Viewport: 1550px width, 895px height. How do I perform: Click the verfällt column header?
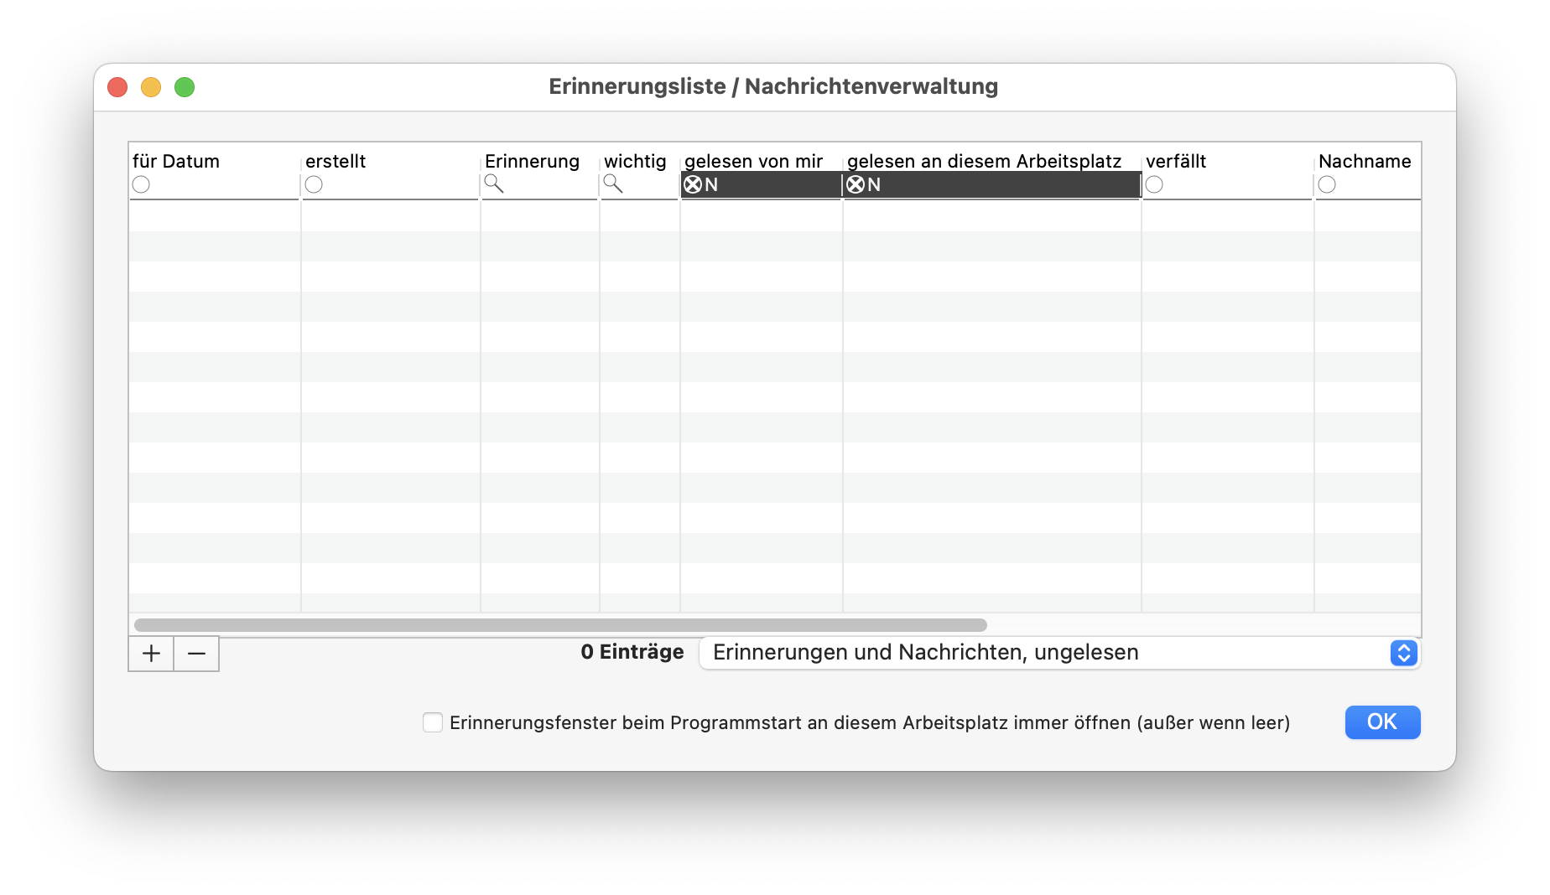pos(1176,161)
